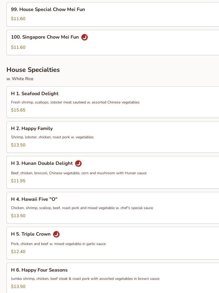Click Triple Crown's $12.40 price
The height and width of the screenshot is (293, 219).
[18, 252]
